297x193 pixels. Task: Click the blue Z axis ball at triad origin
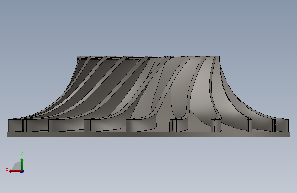(22, 171)
